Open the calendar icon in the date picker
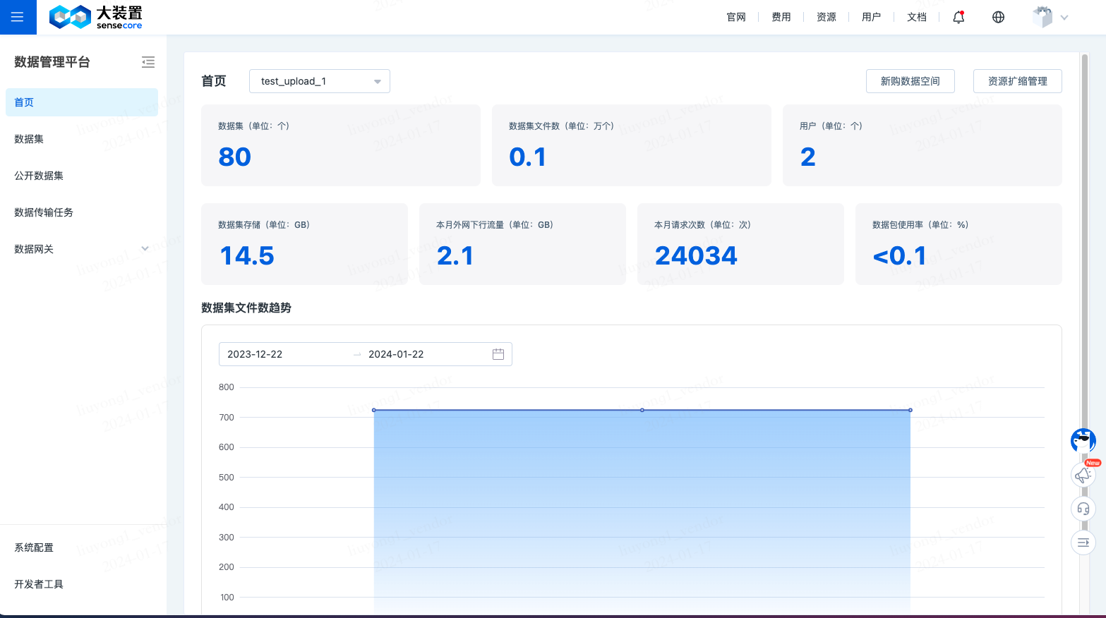The height and width of the screenshot is (618, 1106). click(x=498, y=354)
